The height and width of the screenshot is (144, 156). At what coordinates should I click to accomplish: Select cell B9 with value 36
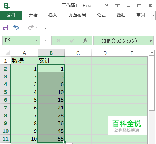click(51, 123)
